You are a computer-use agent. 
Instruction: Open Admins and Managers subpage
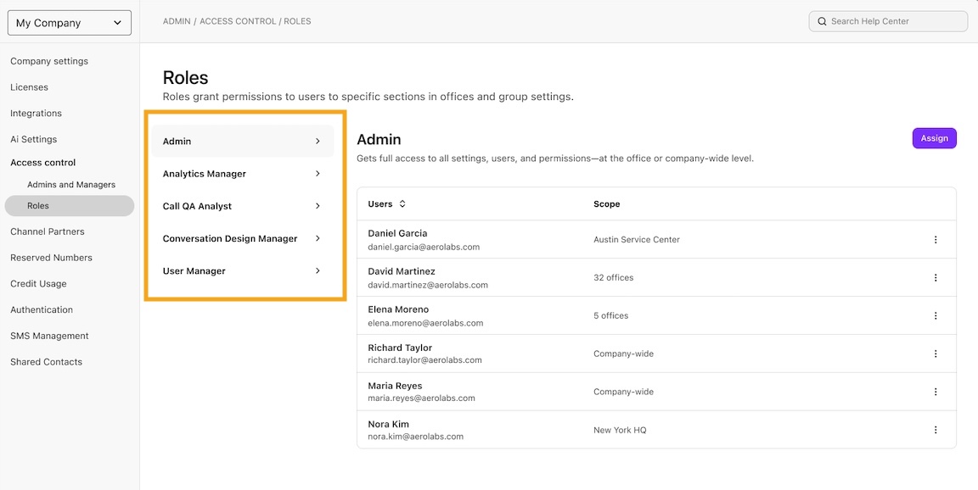click(x=71, y=185)
